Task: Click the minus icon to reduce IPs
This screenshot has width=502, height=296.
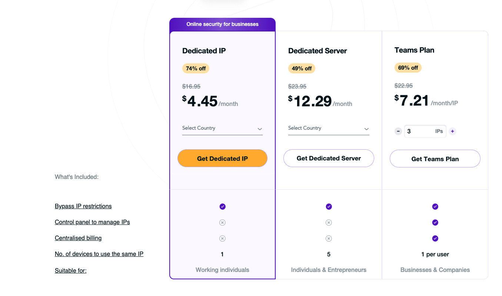Action: [398, 131]
